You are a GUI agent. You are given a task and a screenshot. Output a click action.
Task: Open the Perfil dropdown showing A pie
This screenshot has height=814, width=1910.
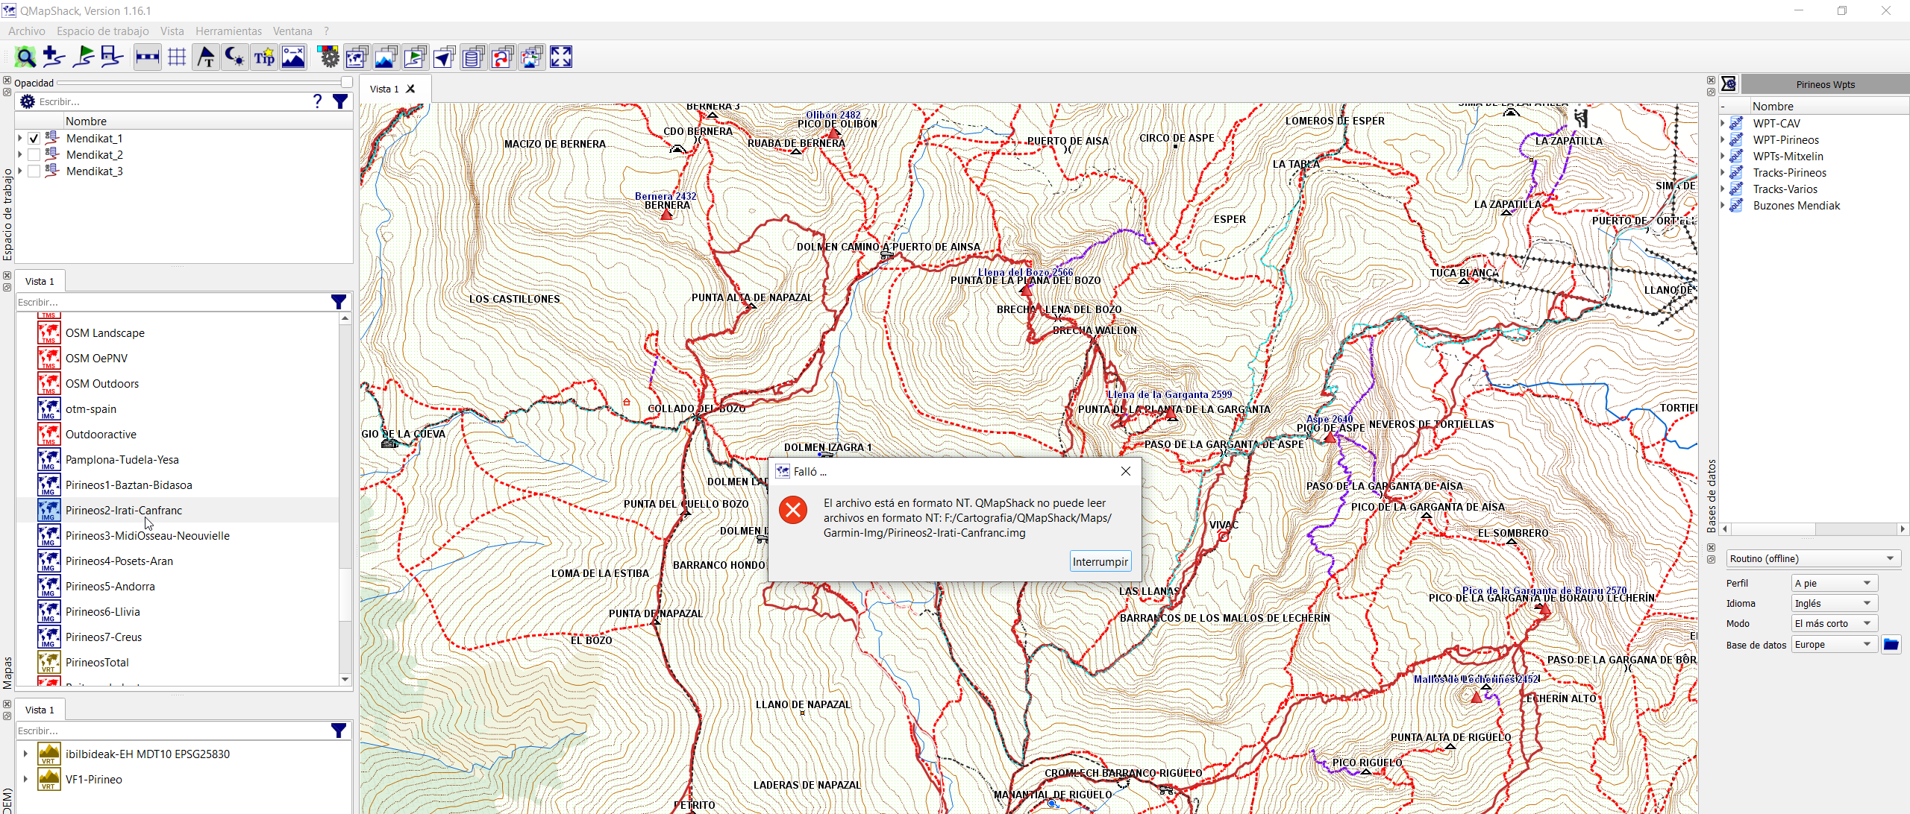[1834, 583]
